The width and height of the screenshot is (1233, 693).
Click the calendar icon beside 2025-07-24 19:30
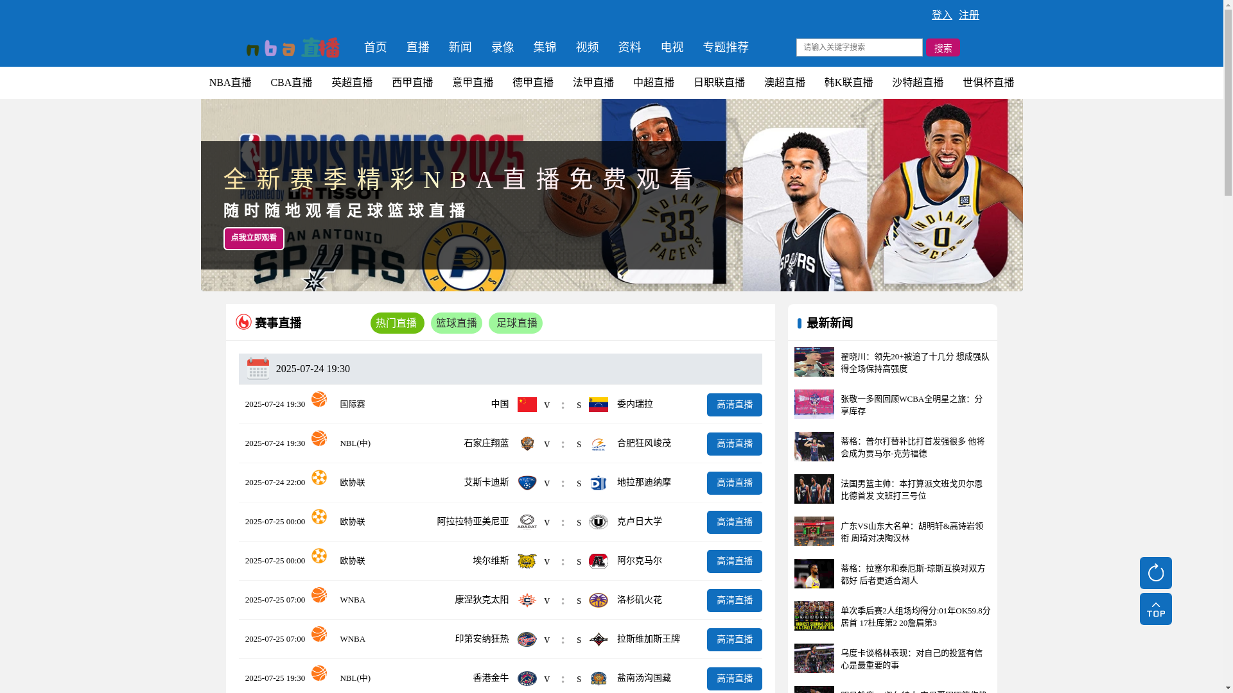[258, 368]
